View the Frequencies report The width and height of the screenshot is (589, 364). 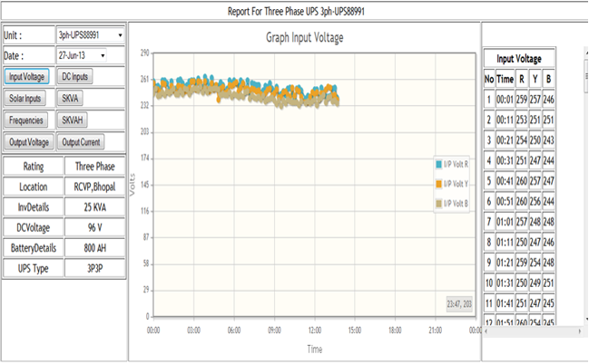(26, 120)
